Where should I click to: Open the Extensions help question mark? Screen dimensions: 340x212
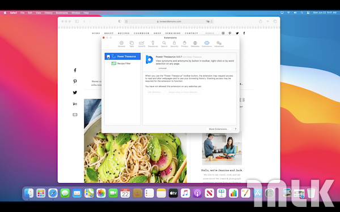pos(236,129)
